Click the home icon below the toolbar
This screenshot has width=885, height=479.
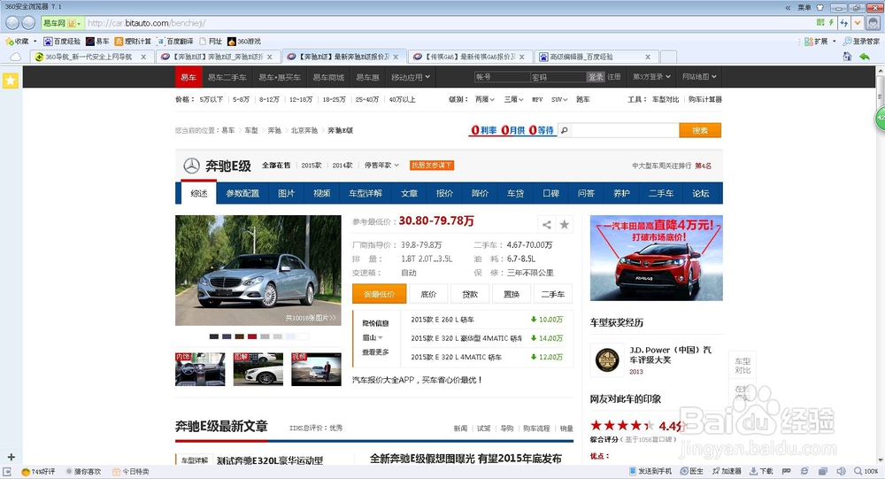tap(847, 57)
